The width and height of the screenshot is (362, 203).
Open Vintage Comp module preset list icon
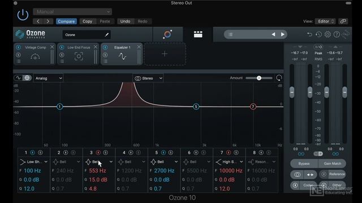coord(19,61)
